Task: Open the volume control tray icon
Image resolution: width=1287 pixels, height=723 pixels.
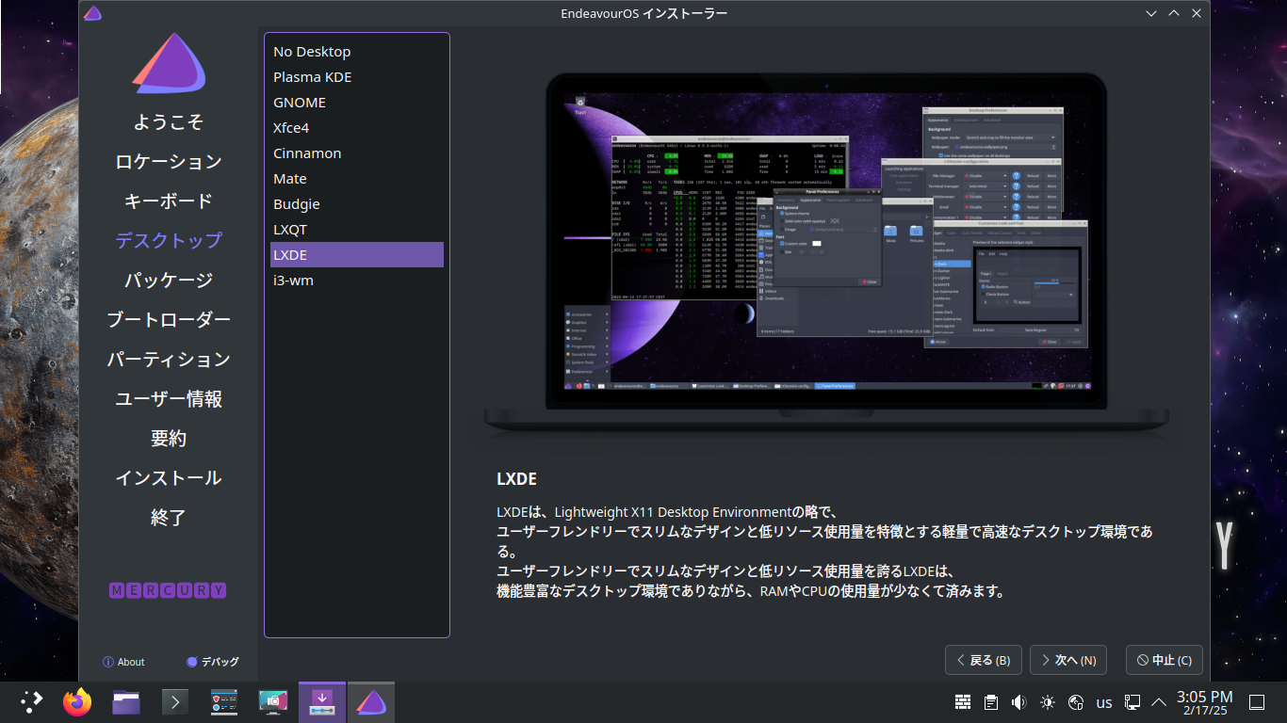Action: 1018,702
